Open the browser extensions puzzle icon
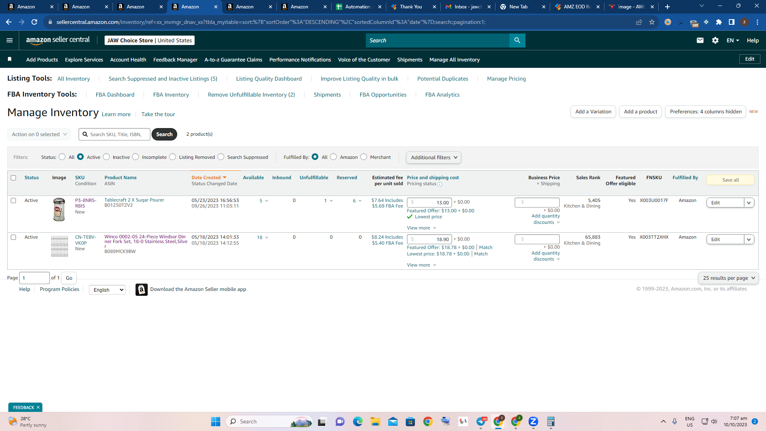Image resolution: width=766 pixels, height=431 pixels. (x=719, y=22)
